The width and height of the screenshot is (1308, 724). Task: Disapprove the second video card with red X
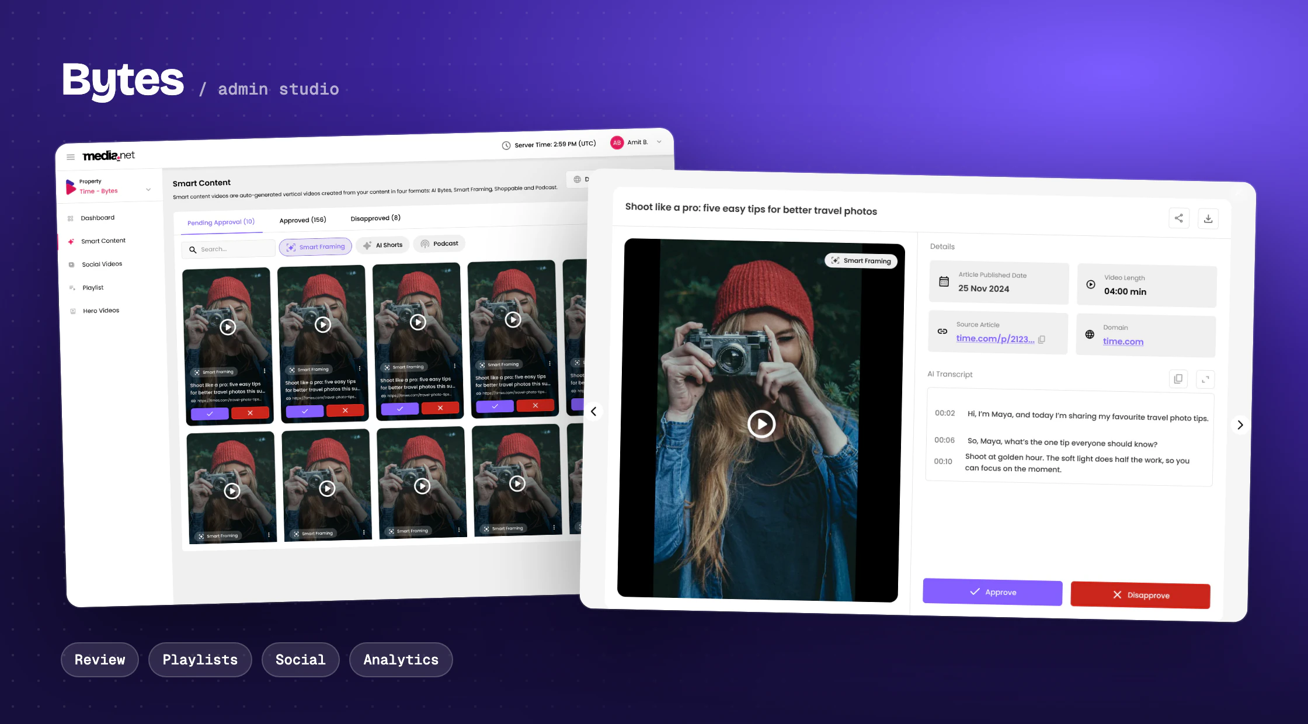click(345, 410)
